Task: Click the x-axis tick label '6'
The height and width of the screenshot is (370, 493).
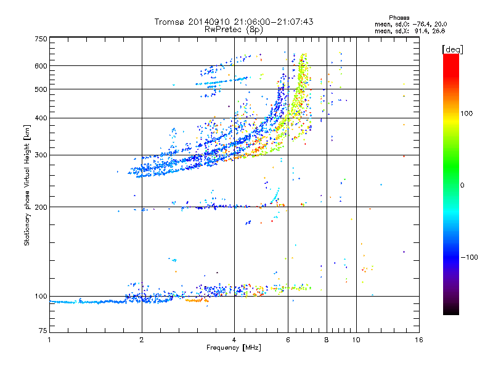Action: (288, 340)
